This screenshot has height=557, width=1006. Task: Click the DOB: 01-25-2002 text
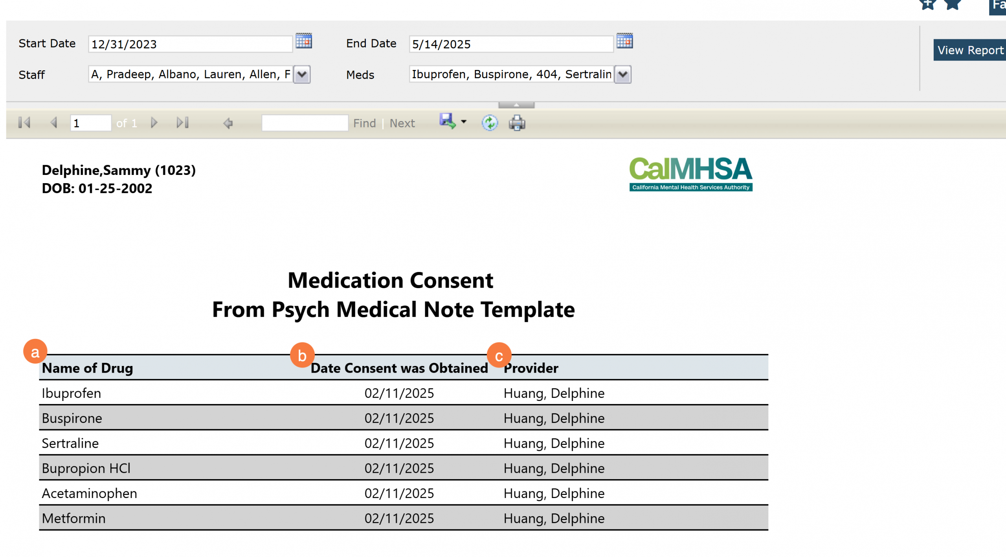click(97, 188)
